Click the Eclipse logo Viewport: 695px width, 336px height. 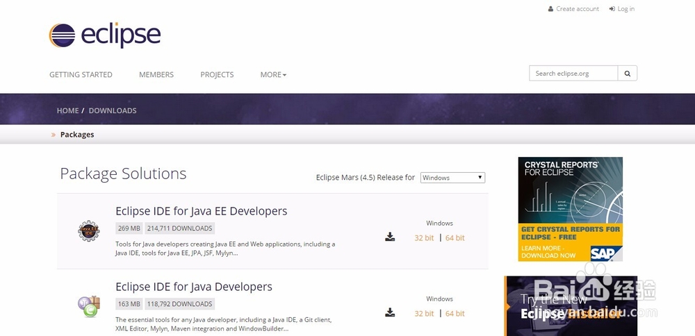tap(105, 35)
